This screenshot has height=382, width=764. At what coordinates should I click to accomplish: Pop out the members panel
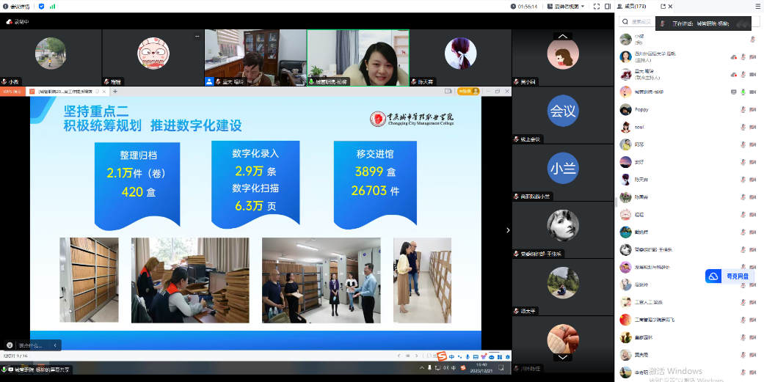663,7
